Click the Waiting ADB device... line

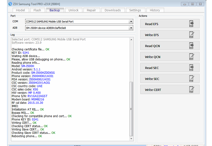pyautogui.click(x=26, y=56)
